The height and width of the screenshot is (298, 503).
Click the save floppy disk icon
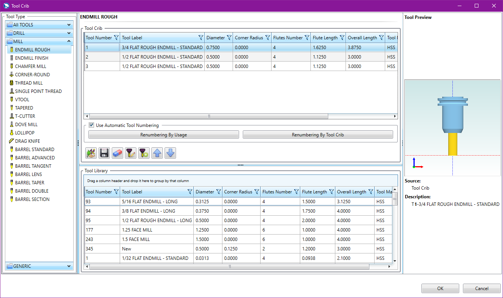click(x=104, y=153)
